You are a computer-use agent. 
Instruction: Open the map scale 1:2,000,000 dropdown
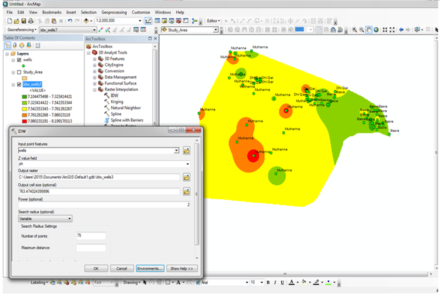click(140, 21)
